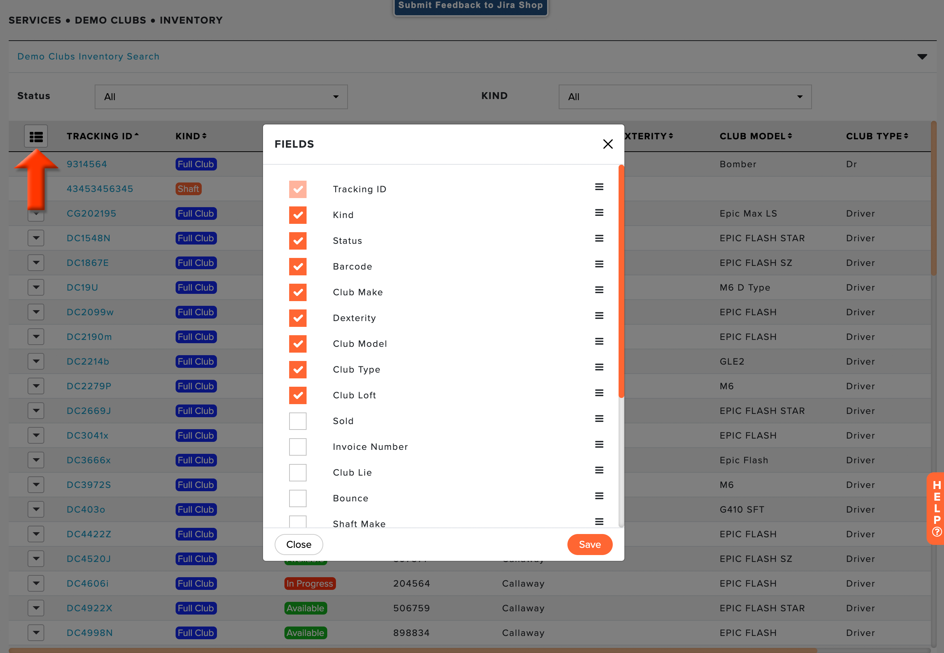The width and height of the screenshot is (944, 653).
Task: Expand row DC2099w details arrow
Action: (36, 312)
